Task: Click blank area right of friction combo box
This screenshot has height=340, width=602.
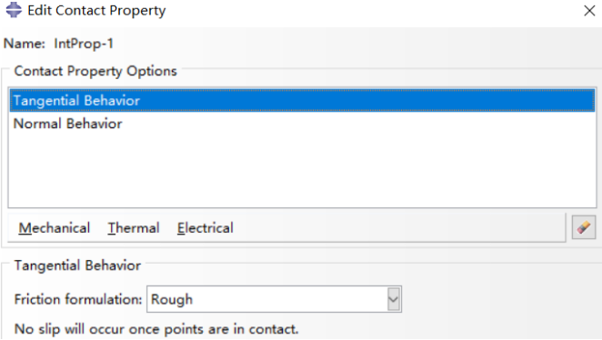Action: (499, 299)
